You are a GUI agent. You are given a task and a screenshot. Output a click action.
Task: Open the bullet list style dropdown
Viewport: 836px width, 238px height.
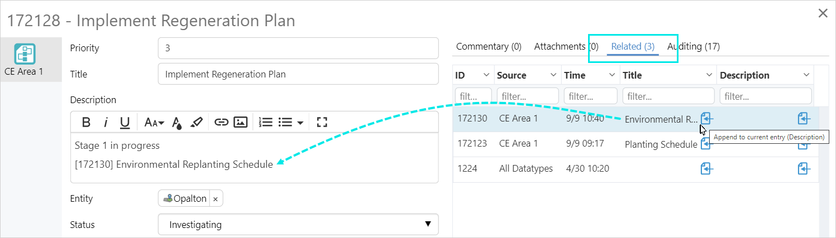(x=300, y=123)
